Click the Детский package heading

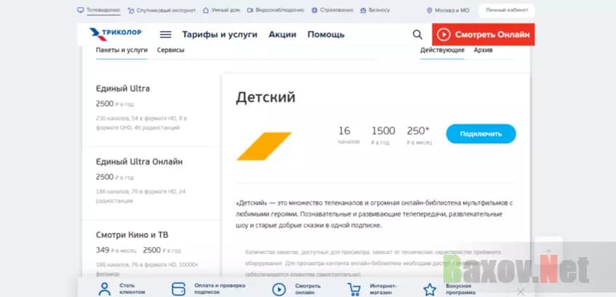(x=265, y=97)
